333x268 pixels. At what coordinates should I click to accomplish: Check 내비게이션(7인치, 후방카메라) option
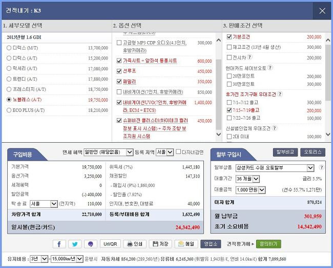click(x=119, y=92)
